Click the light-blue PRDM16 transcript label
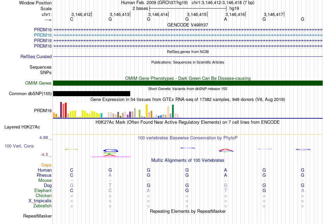 click(x=43, y=35)
